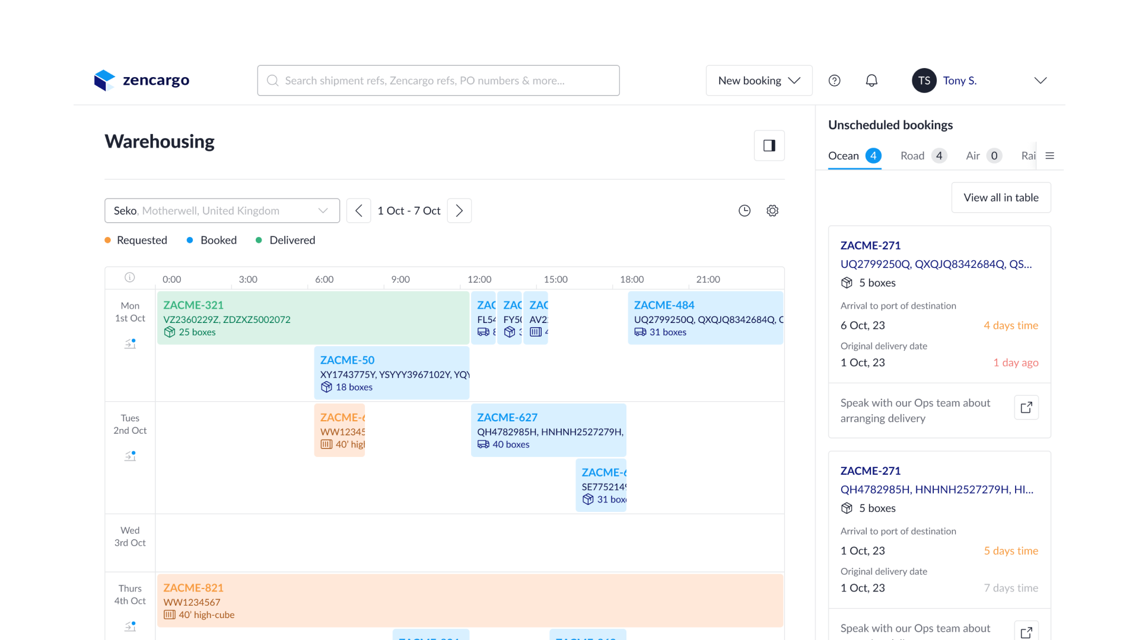
Task: Click the 18:00 time marker
Action: pos(632,279)
